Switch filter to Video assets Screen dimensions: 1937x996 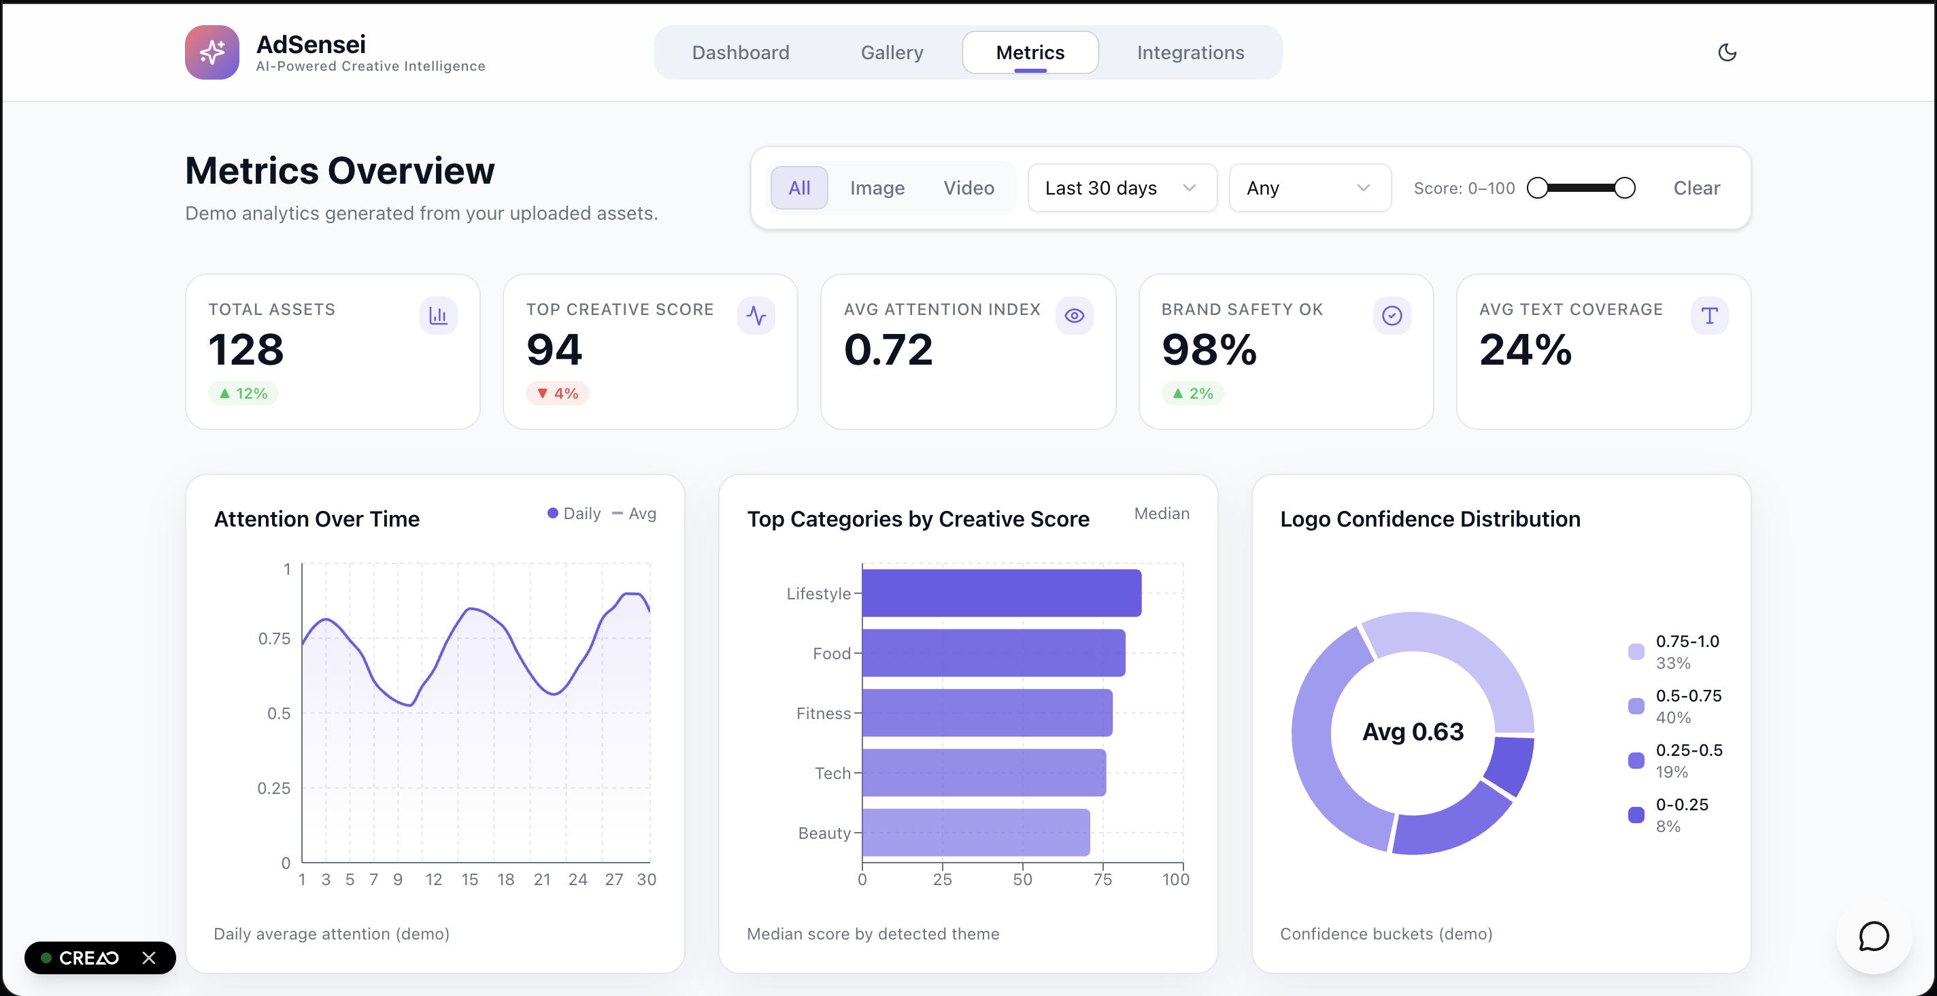click(968, 188)
